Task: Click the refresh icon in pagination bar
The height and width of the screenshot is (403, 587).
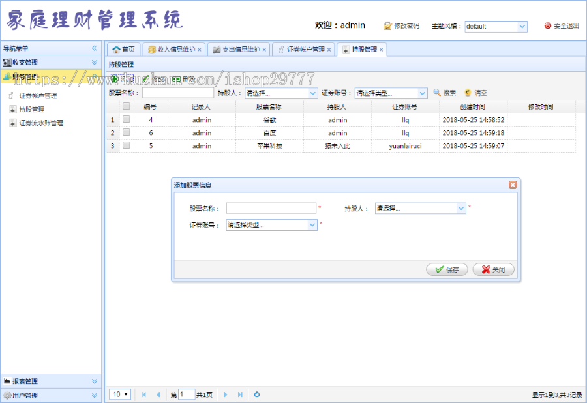Action: coord(257,395)
